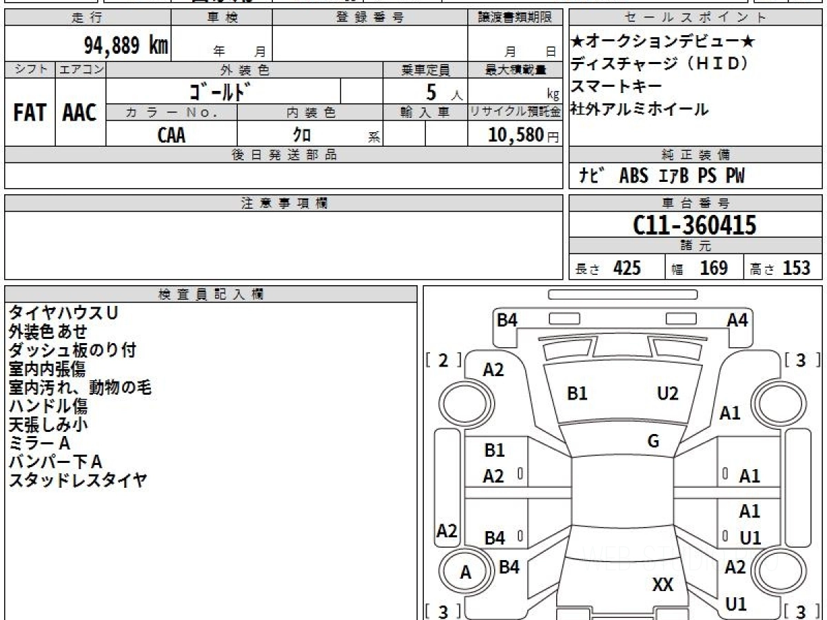Click the 10,580円 recycle deposit amount
This screenshot has width=827, height=620.
[x=524, y=135]
